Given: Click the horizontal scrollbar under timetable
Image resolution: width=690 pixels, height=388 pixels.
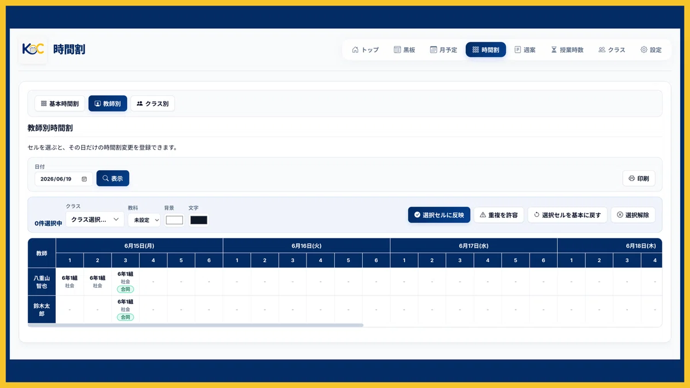Looking at the screenshot, I should (195, 325).
